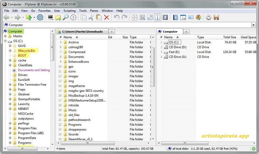The height and width of the screenshot is (154, 259).
Task: Open the Panes menu
Action: pyautogui.click(x=94, y=11)
